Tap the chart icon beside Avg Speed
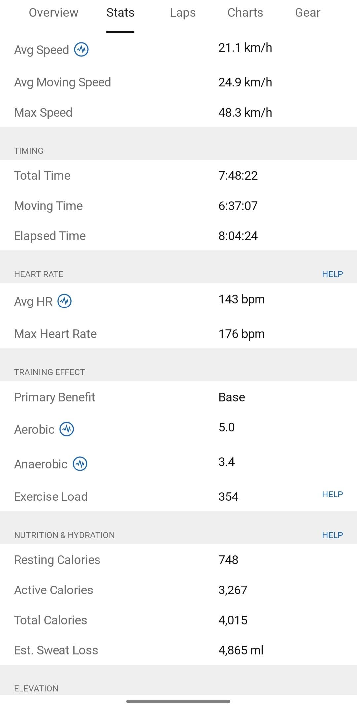Screen dimensions: 357x709 81,50
